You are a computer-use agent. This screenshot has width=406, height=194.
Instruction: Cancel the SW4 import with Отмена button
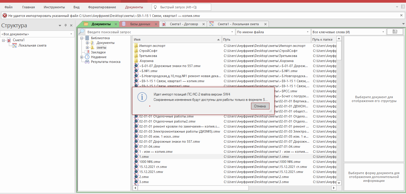[260, 106]
